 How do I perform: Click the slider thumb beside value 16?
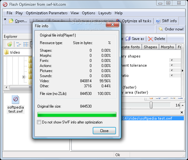pyautogui.click(x=151, y=105)
